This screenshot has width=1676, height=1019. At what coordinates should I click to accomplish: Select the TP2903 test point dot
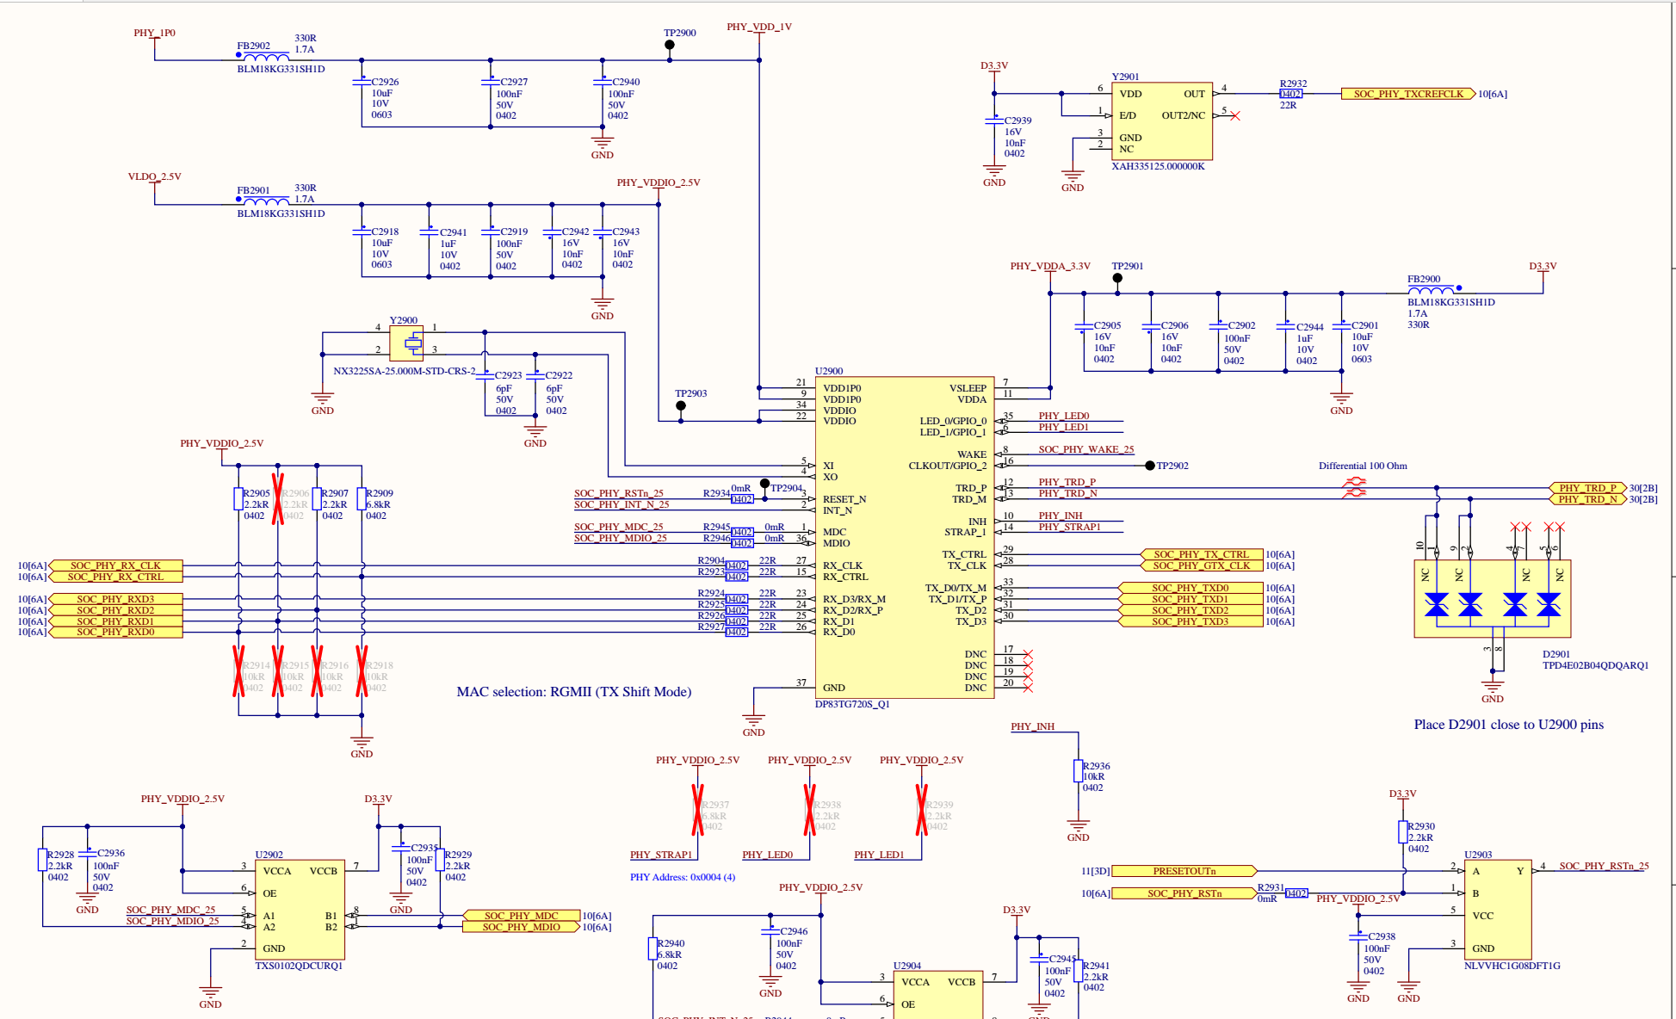[681, 405]
